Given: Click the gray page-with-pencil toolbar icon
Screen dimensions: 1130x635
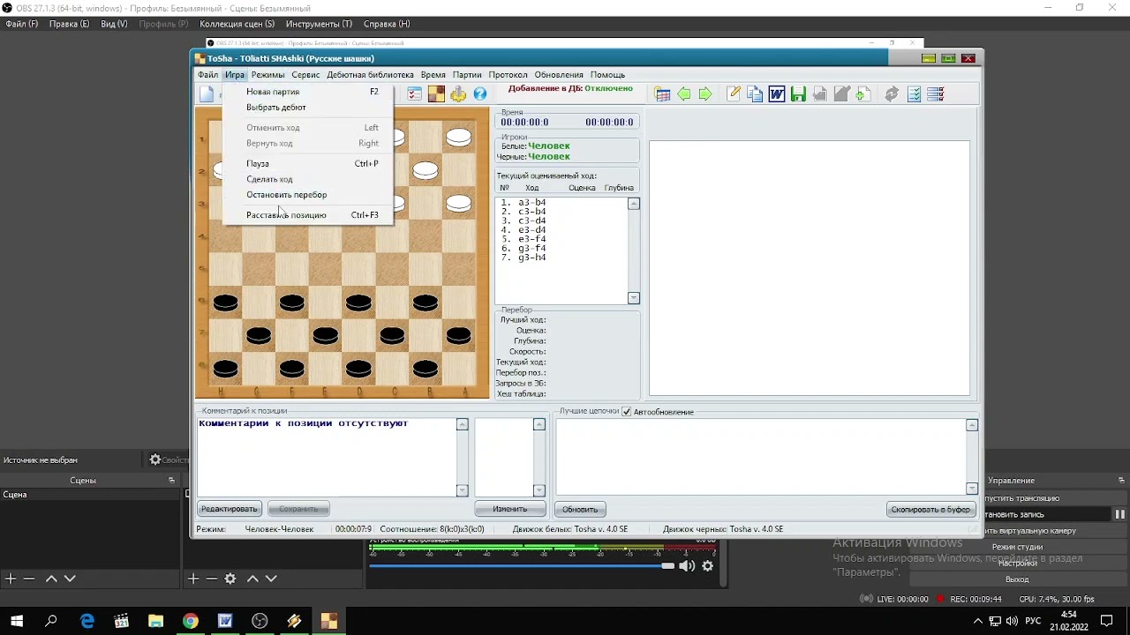Looking at the screenshot, I should pos(841,94).
